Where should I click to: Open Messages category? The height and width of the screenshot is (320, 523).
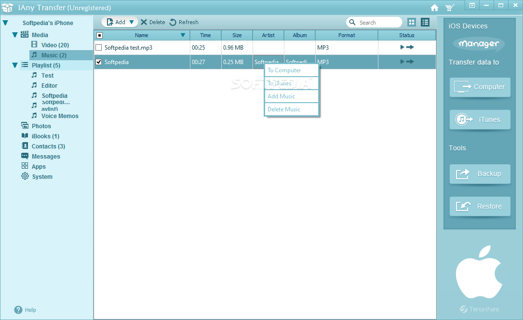46,157
